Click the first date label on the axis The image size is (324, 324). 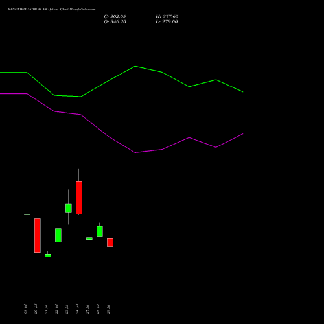[25, 309]
